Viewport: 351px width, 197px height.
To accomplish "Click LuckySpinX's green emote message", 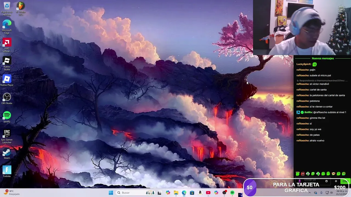I will 315,64.
